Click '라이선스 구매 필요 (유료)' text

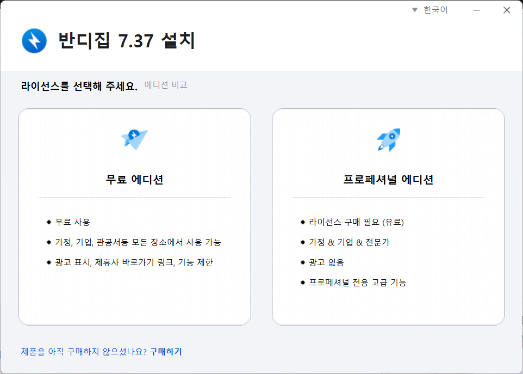[x=357, y=222]
